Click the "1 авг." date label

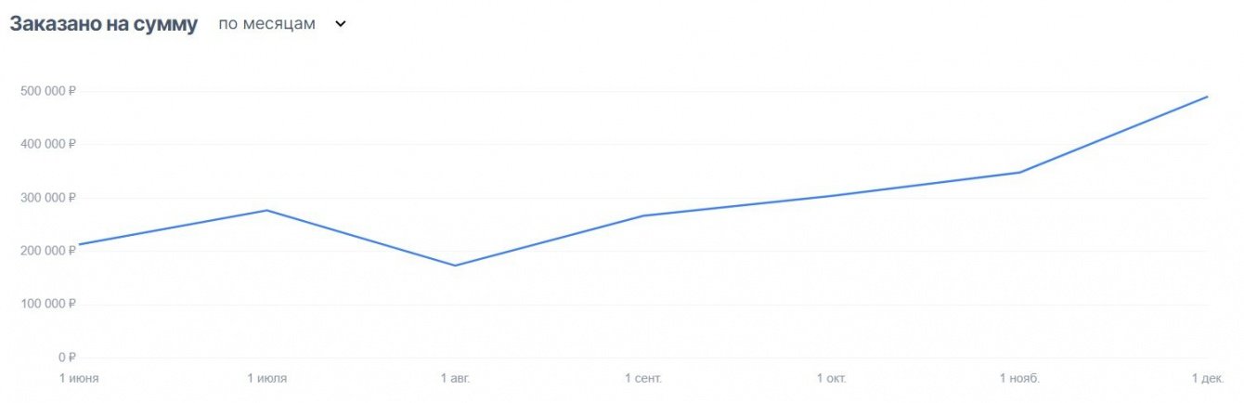point(455,378)
